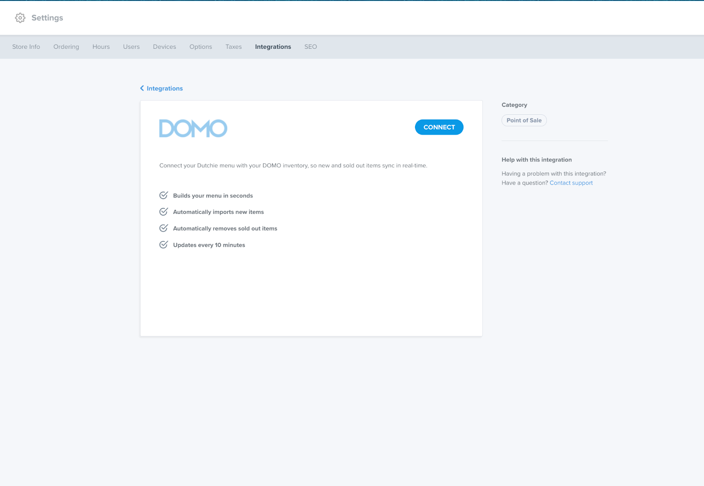Image resolution: width=704 pixels, height=486 pixels.
Task: Click the DOMO logo
Action: (193, 128)
